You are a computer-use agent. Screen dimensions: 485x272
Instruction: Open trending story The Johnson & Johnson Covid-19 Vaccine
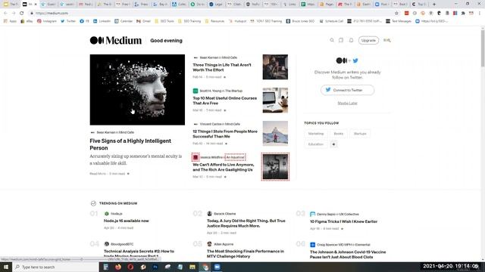[348, 255]
